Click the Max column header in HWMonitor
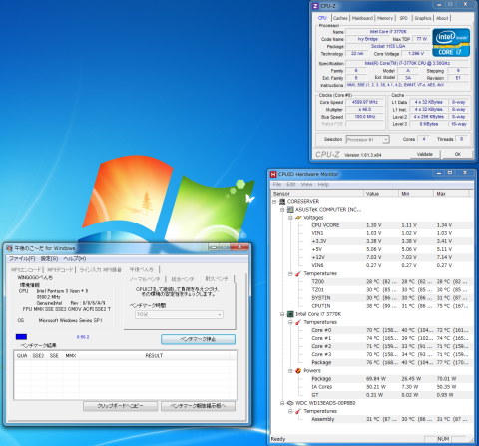This screenshot has height=446, width=479. [451, 194]
